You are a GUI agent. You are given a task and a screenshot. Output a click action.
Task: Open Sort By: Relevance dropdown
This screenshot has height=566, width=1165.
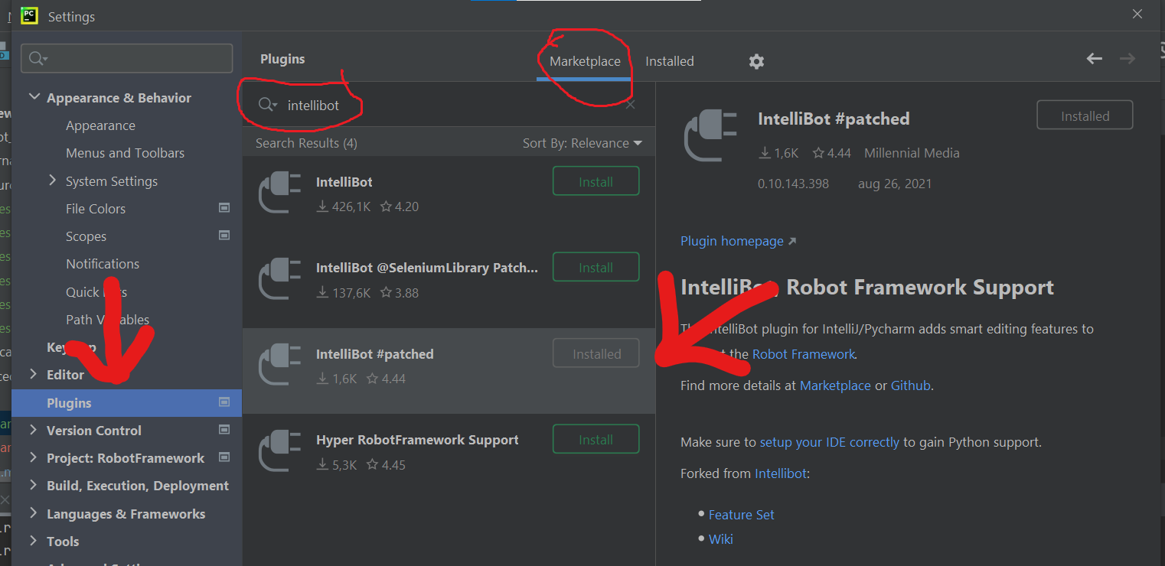point(582,143)
